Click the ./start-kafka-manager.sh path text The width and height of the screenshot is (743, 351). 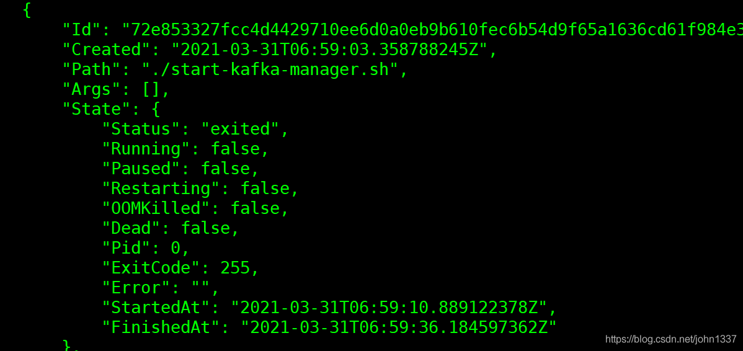point(269,69)
